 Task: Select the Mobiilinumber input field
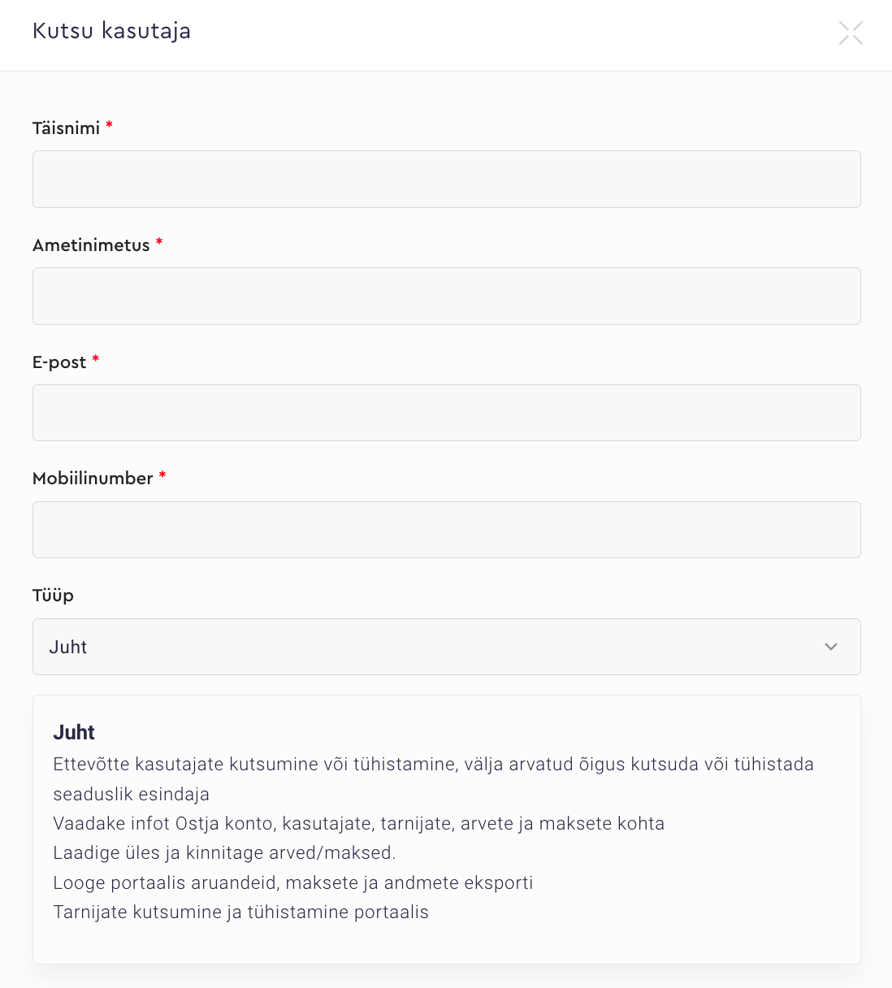446,530
